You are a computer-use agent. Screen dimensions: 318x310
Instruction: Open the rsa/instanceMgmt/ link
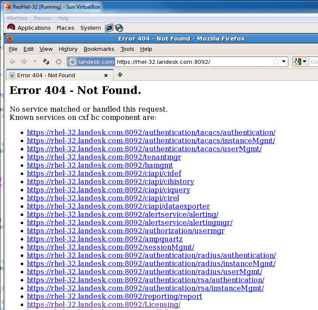pos(145,288)
